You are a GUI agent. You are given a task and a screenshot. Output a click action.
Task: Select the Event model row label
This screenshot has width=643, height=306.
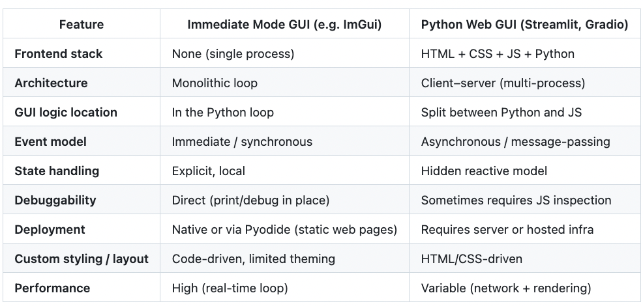[50, 142]
